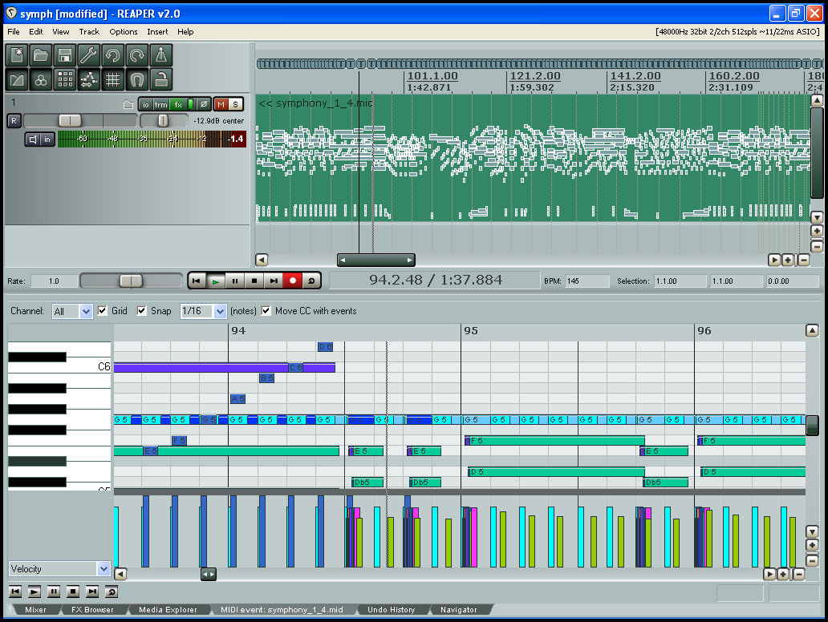Toggle the fx button on track 1
Screen dimensions: 828x622
pyautogui.click(x=177, y=103)
